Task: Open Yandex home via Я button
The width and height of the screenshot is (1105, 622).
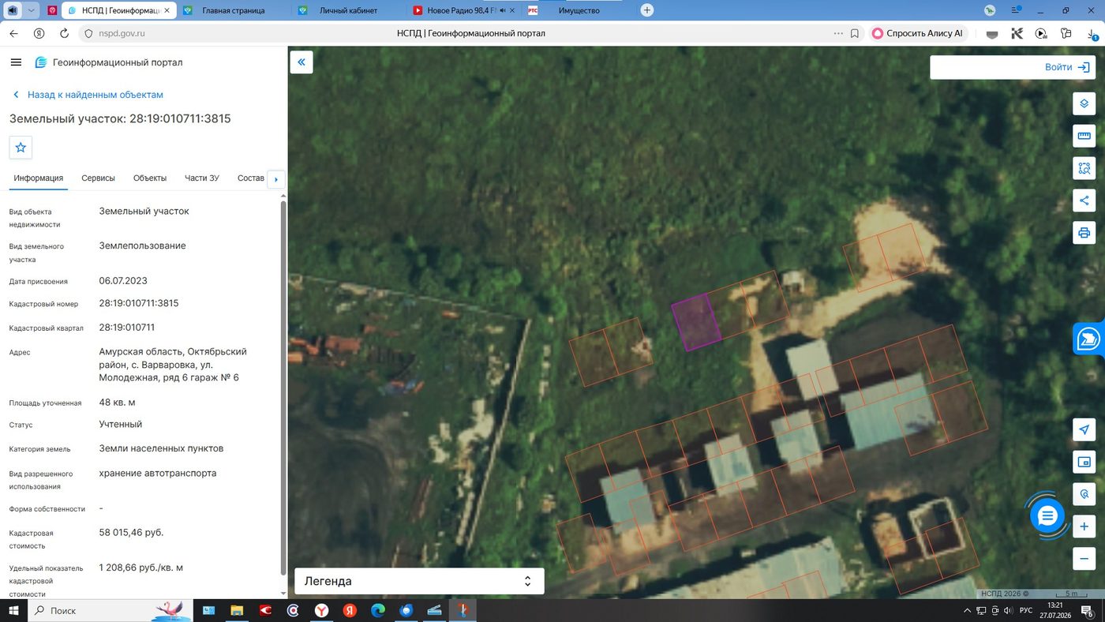Action: coord(39,34)
